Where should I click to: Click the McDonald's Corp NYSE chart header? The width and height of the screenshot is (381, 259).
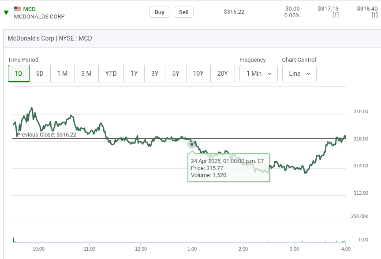pyautogui.click(x=50, y=38)
